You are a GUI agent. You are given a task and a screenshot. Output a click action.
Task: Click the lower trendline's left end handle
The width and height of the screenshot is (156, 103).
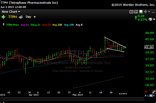click(x=107, y=48)
